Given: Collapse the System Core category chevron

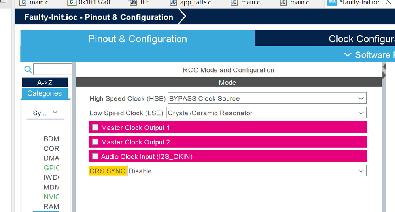Looking at the screenshot, I should (x=55, y=112).
